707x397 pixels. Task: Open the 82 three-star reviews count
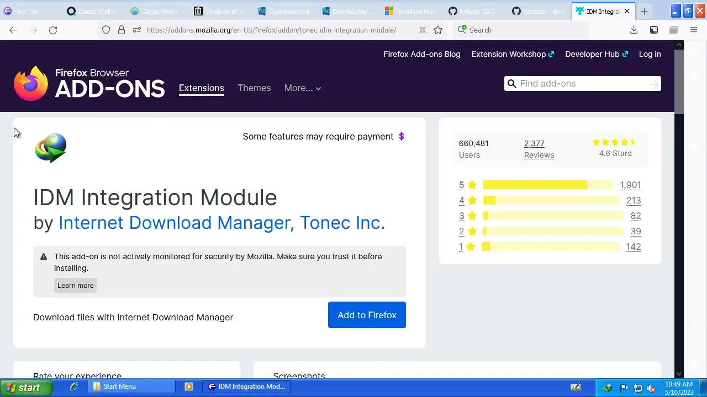(x=636, y=216)
